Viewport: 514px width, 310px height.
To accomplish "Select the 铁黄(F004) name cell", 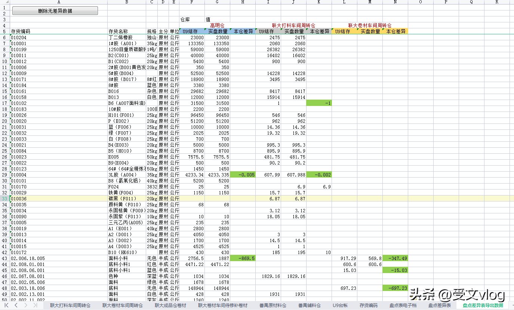I will tap(127, 192).
